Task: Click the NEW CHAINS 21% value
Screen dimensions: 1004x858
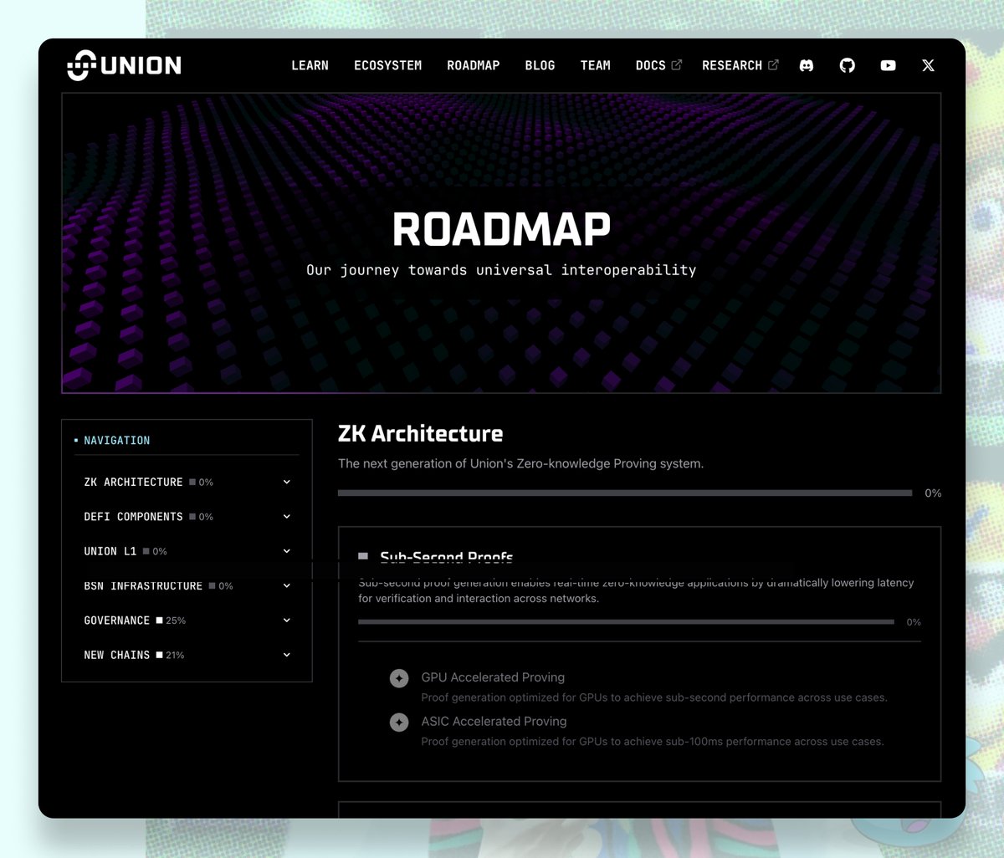Action: pos(175,655)
